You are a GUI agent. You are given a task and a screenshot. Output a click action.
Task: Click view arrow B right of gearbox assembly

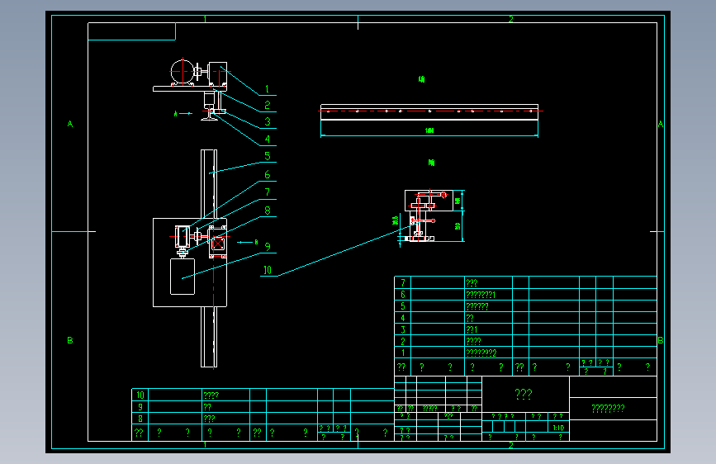(248, 242)
